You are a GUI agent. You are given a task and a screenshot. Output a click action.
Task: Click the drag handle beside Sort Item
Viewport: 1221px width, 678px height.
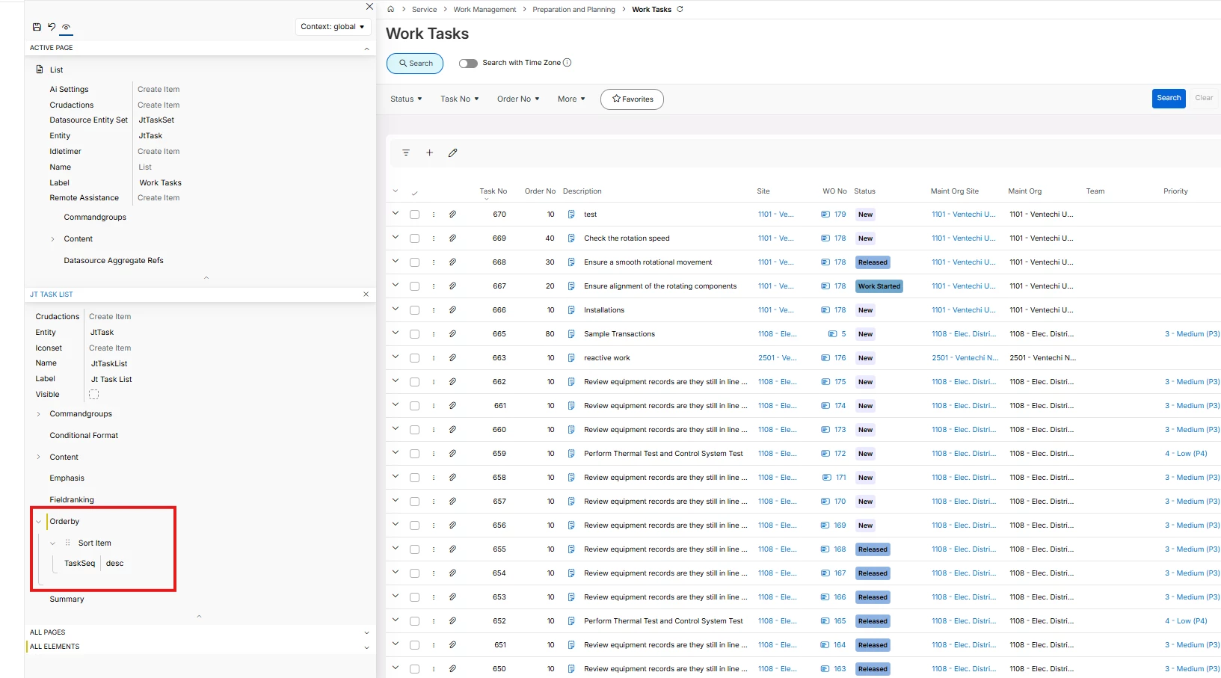(x=68, y=543)
